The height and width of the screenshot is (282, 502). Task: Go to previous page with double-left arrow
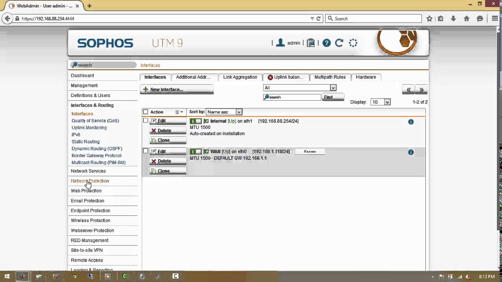(x=409, y=90)
